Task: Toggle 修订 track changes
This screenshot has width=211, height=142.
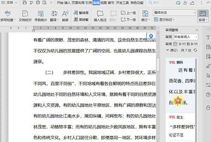Action: (x=145, y=14)
